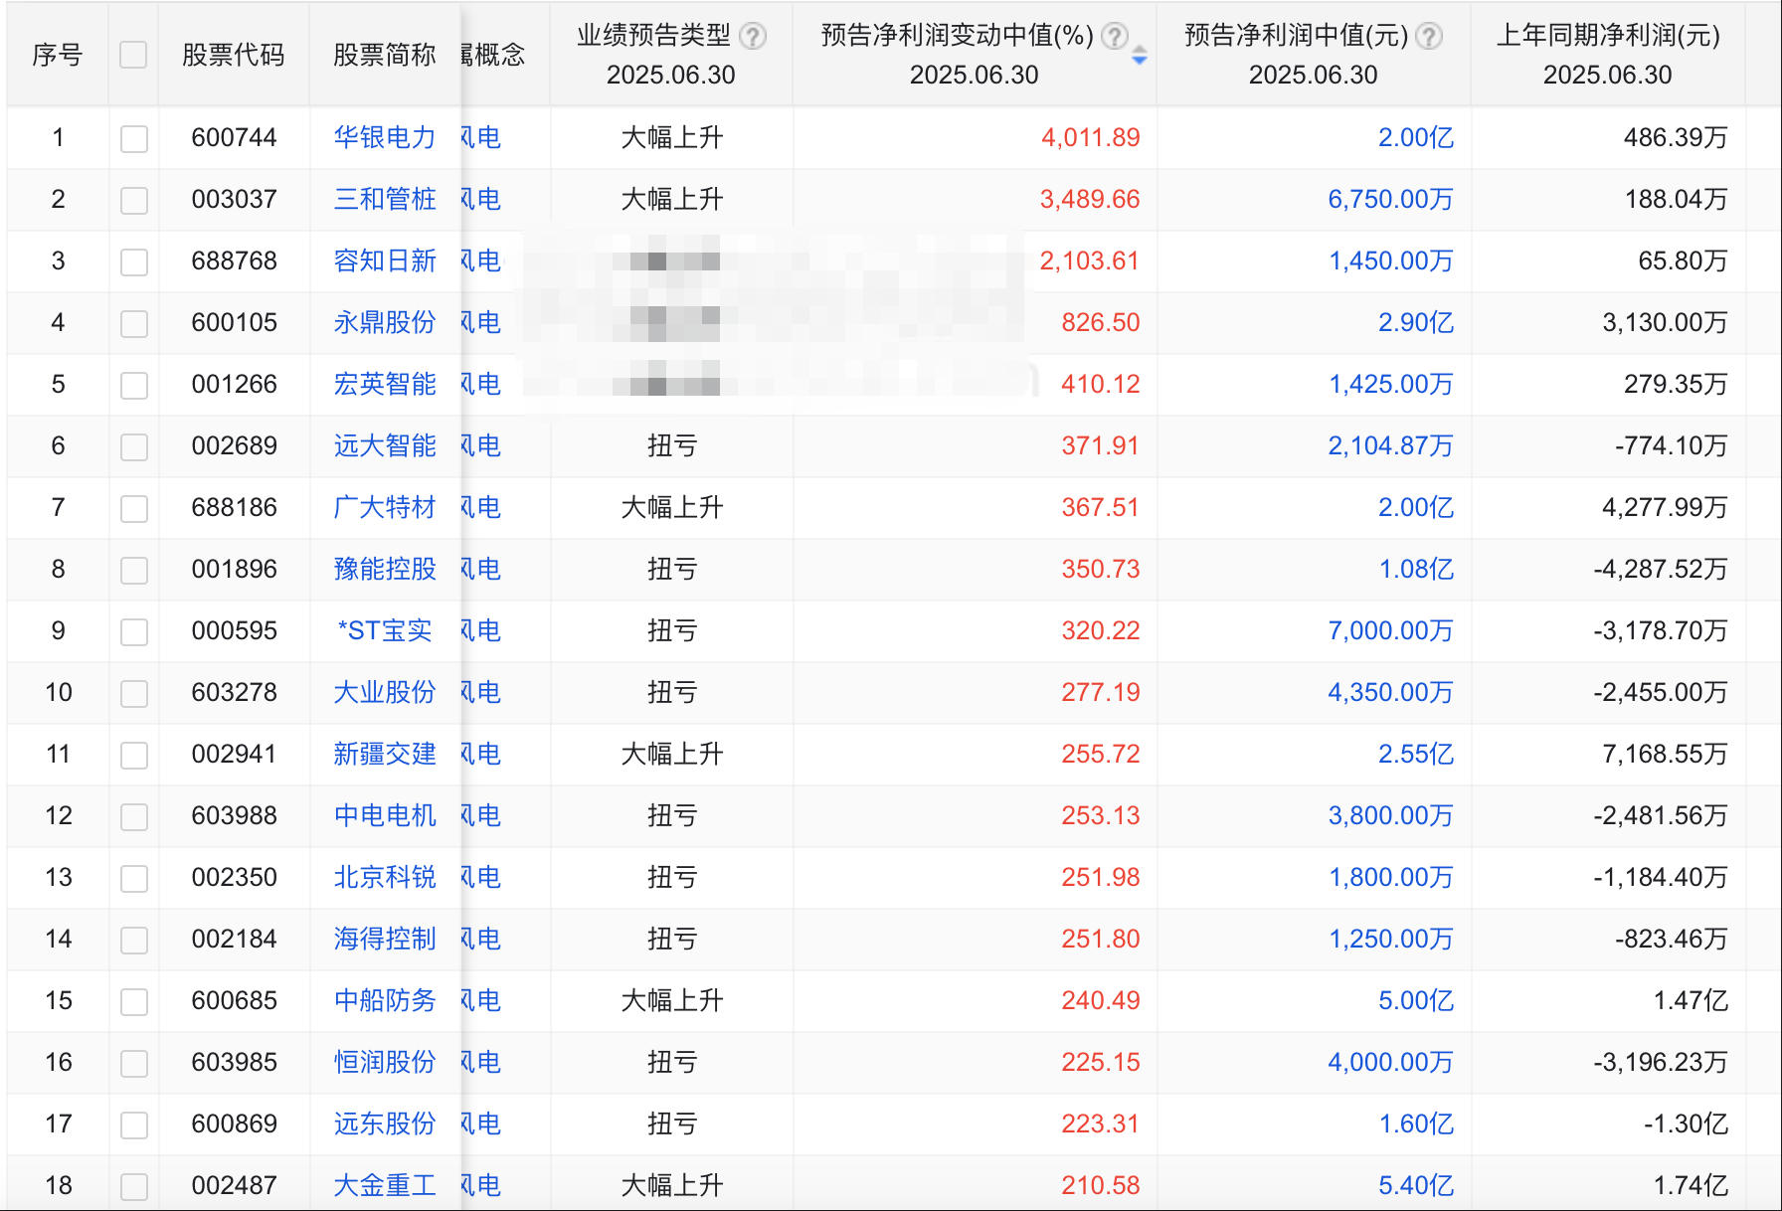Click change value 4,011.89
Viewport: 1782px width, 1211px height.
[x=1090, y=137]
